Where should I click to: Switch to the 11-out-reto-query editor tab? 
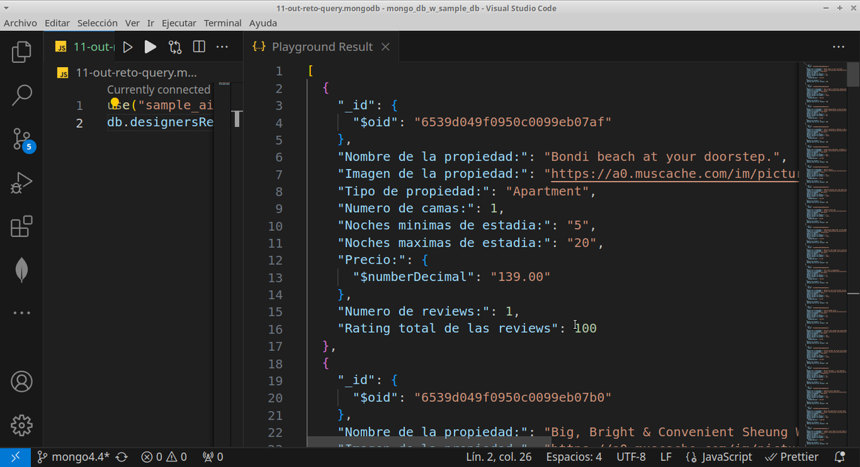pyautogui.click(x=81, y=47)
